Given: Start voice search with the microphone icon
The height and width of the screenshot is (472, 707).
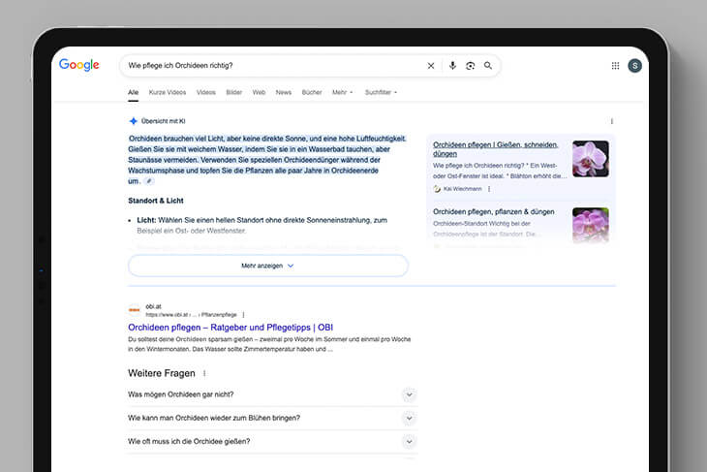Looking at the screenshot, I should click(452, 66).
